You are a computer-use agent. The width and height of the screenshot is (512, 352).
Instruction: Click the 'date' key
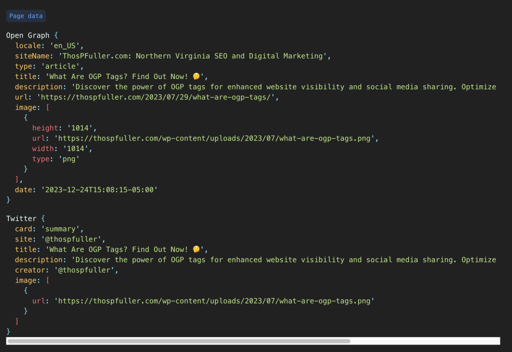pyautogui.click(x=23, y=189)
